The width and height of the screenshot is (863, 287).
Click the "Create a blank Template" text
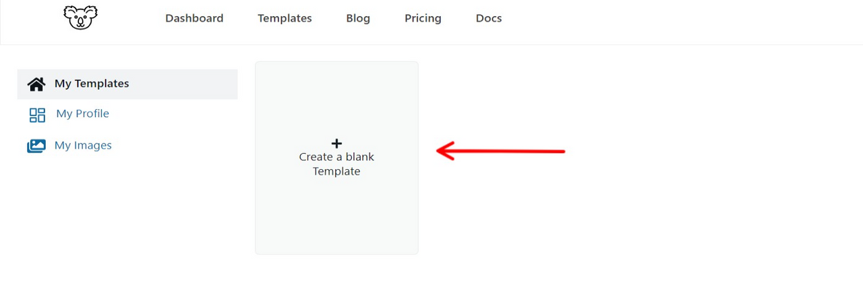pos(336,164)
